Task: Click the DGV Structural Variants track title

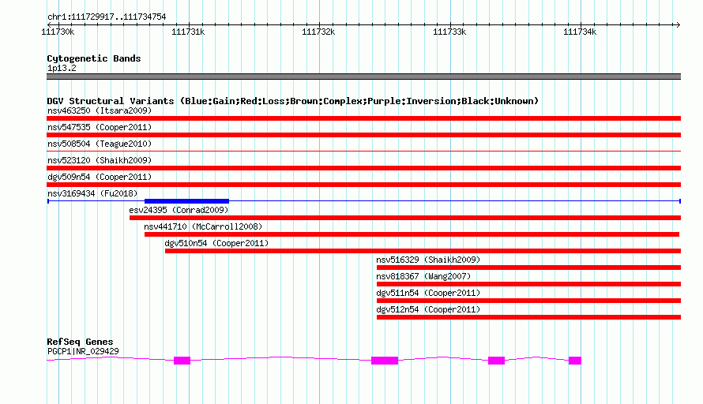Action: tap(293, 101)
